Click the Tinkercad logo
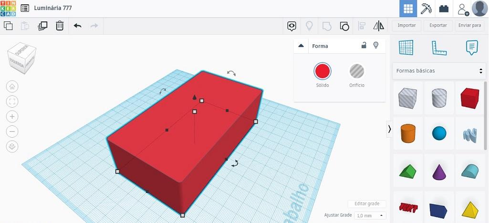The width and height of the screenshot is (489, 223). (x=8, y=9)
